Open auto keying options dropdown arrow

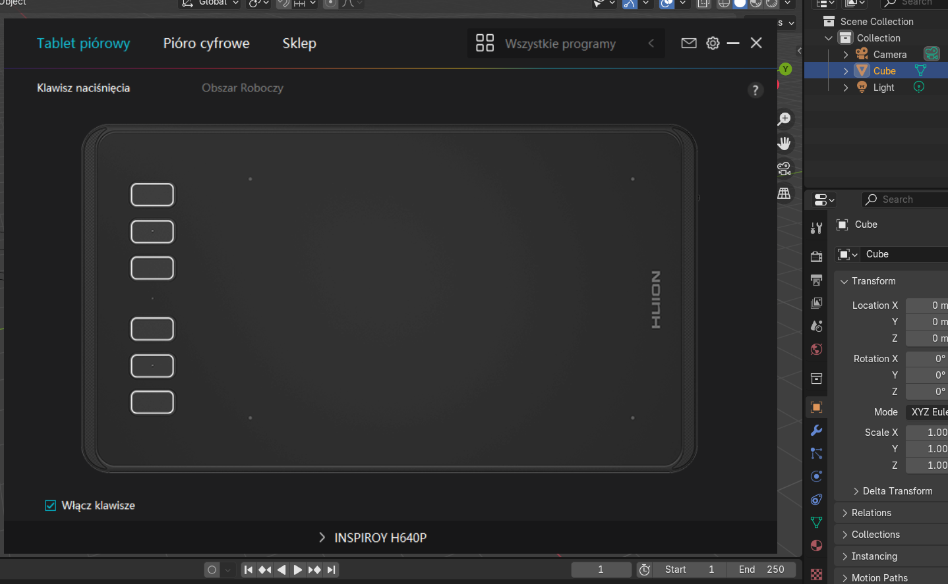pos(228,570)
